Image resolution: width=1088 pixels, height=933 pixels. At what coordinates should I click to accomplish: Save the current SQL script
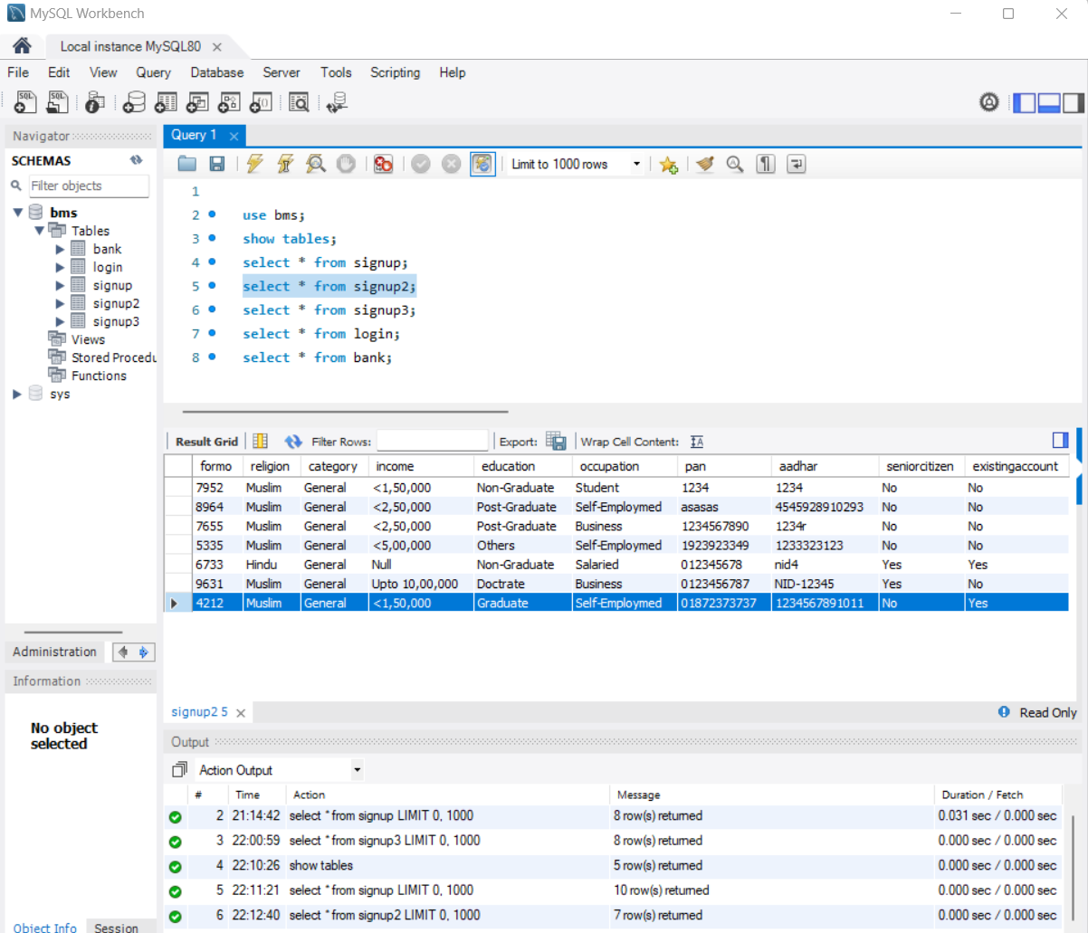tap(216, 164)
